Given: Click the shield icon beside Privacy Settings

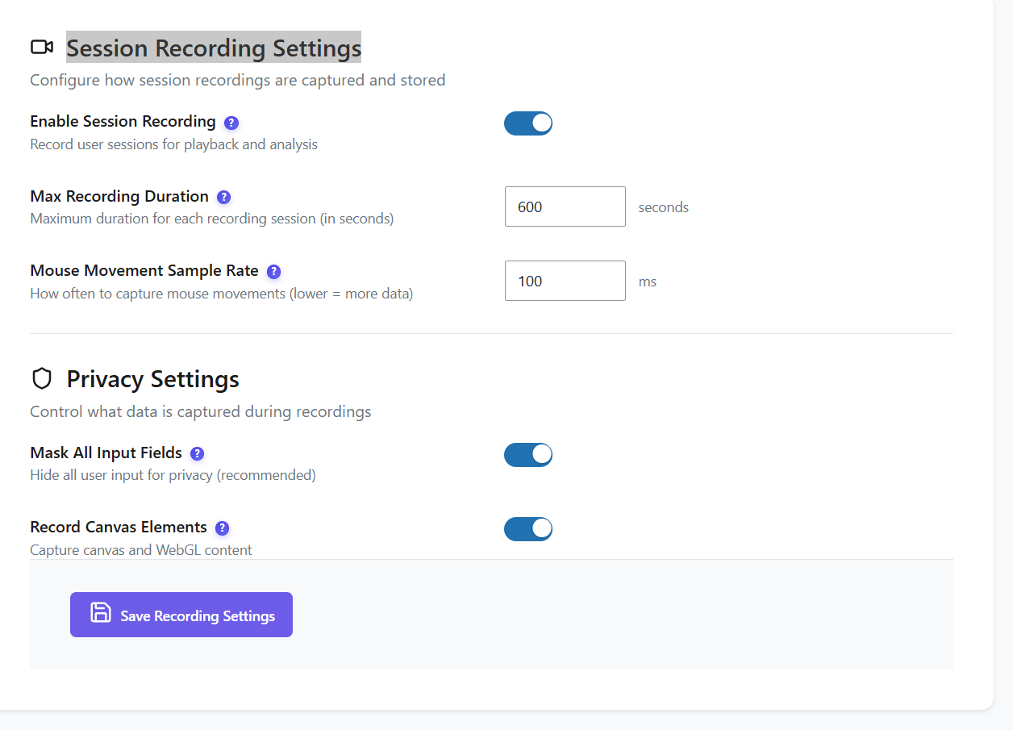Looking at the screenshot, I should click(x=42, y=378).
